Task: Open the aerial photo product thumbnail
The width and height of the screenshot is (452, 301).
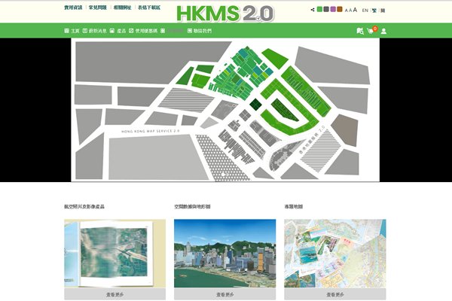Action: (x=115, y=254)
